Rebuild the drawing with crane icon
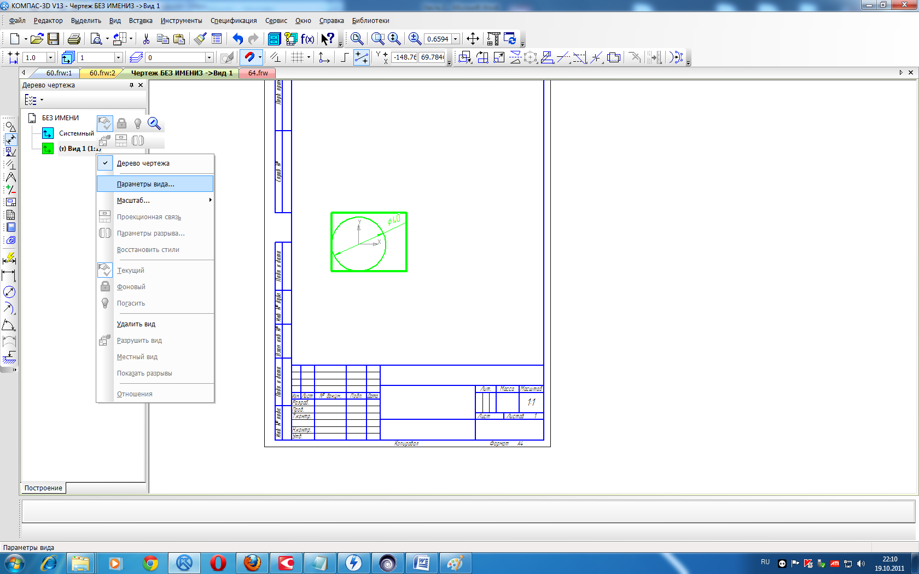The image size is (919, 574). pos(493,39)
